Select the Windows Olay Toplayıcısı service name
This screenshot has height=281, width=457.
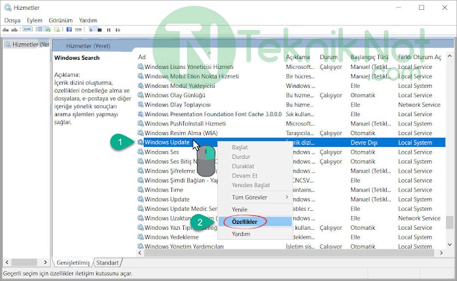(177, 104)
